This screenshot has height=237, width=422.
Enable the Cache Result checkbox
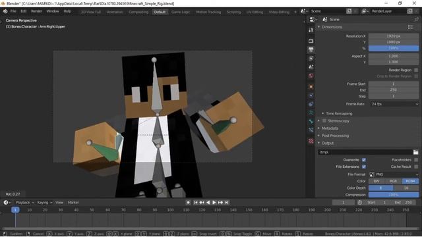coord(416,167)
